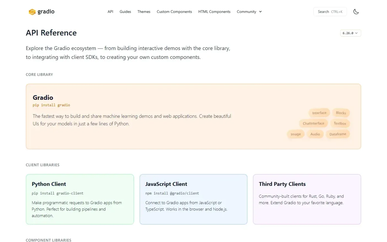Select the Interface tag chip
This screenshot has width=387, height=242.
(319, 113)
